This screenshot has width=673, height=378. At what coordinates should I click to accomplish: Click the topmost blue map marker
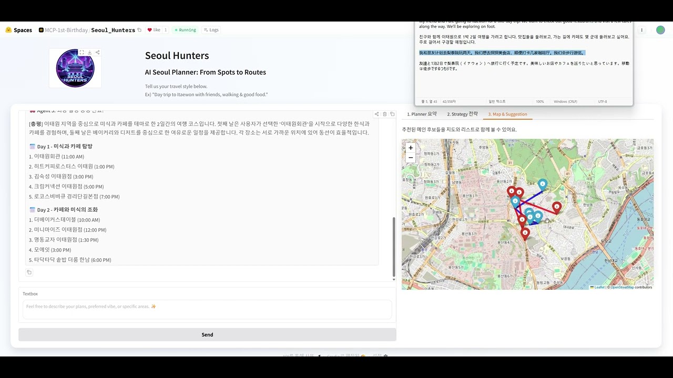point(542,184)
